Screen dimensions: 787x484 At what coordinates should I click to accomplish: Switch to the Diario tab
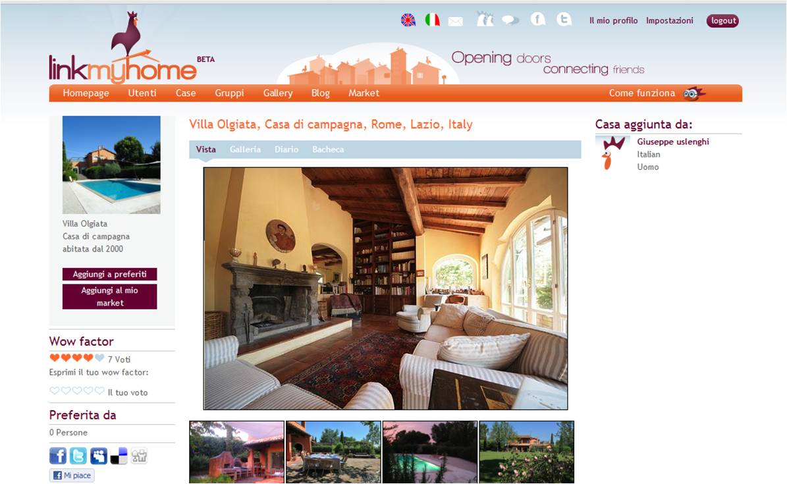(286, 149)
